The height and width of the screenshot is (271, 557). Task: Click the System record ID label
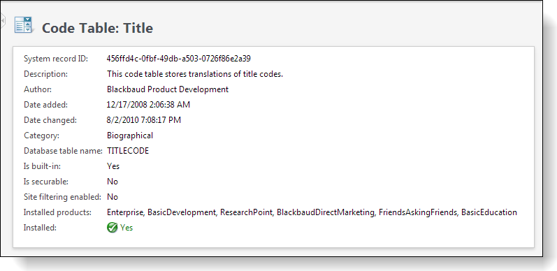pos(56,59)
